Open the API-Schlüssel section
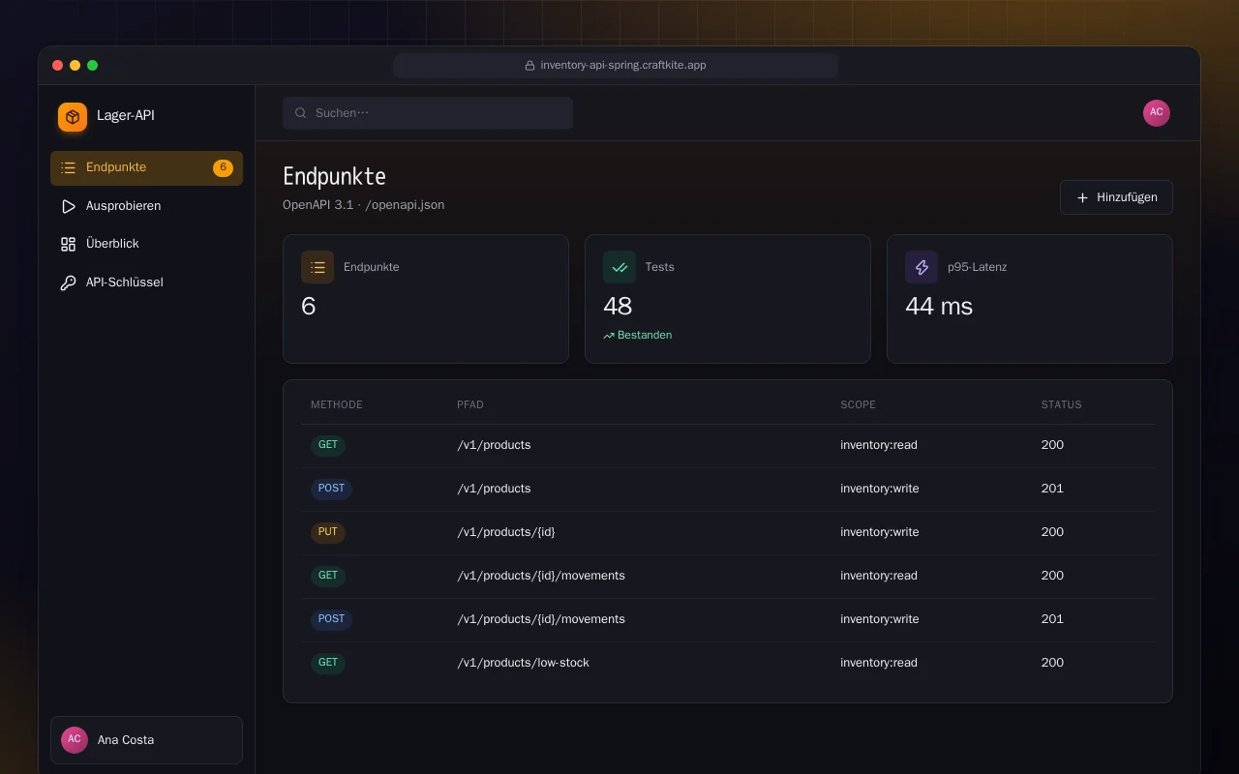 [146, 283]
